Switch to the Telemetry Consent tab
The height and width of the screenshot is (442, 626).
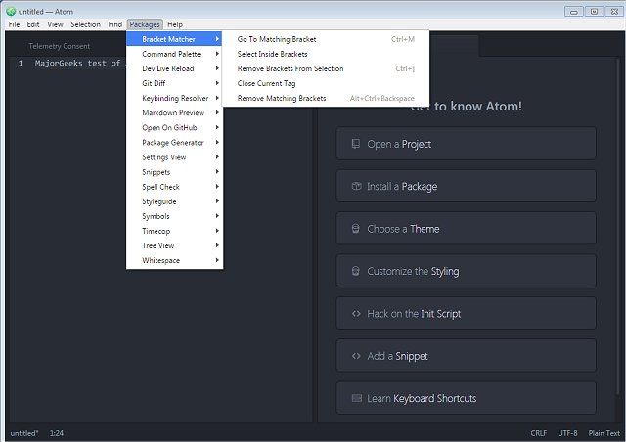point(60,46)
